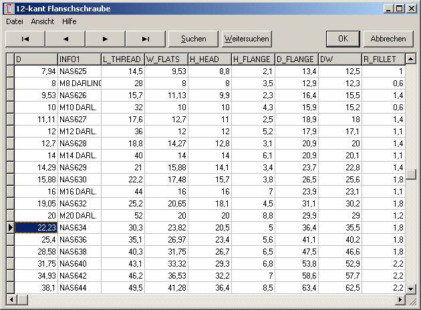The width and height of the screenshot is (421, 310).
Task: Click the application icon in title bar
Action: (x=8, y=9)
